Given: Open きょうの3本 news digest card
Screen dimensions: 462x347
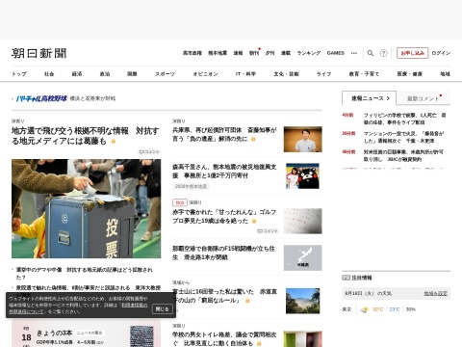Looking at the screenshot, I should point(87,334).
